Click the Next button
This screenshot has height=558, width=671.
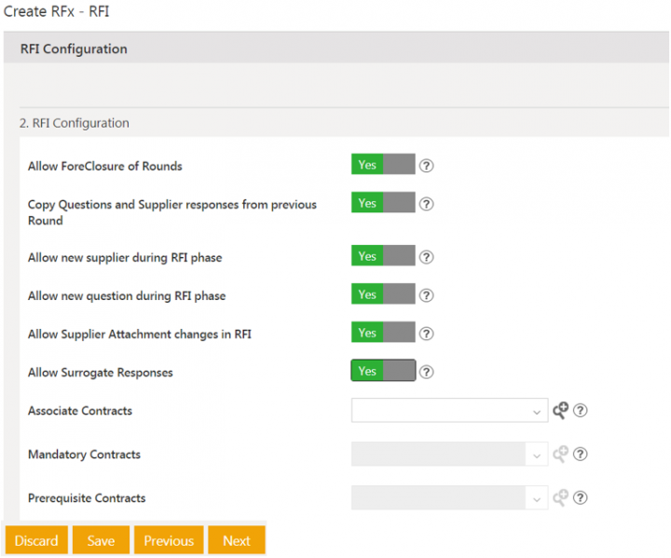(237, 540)
